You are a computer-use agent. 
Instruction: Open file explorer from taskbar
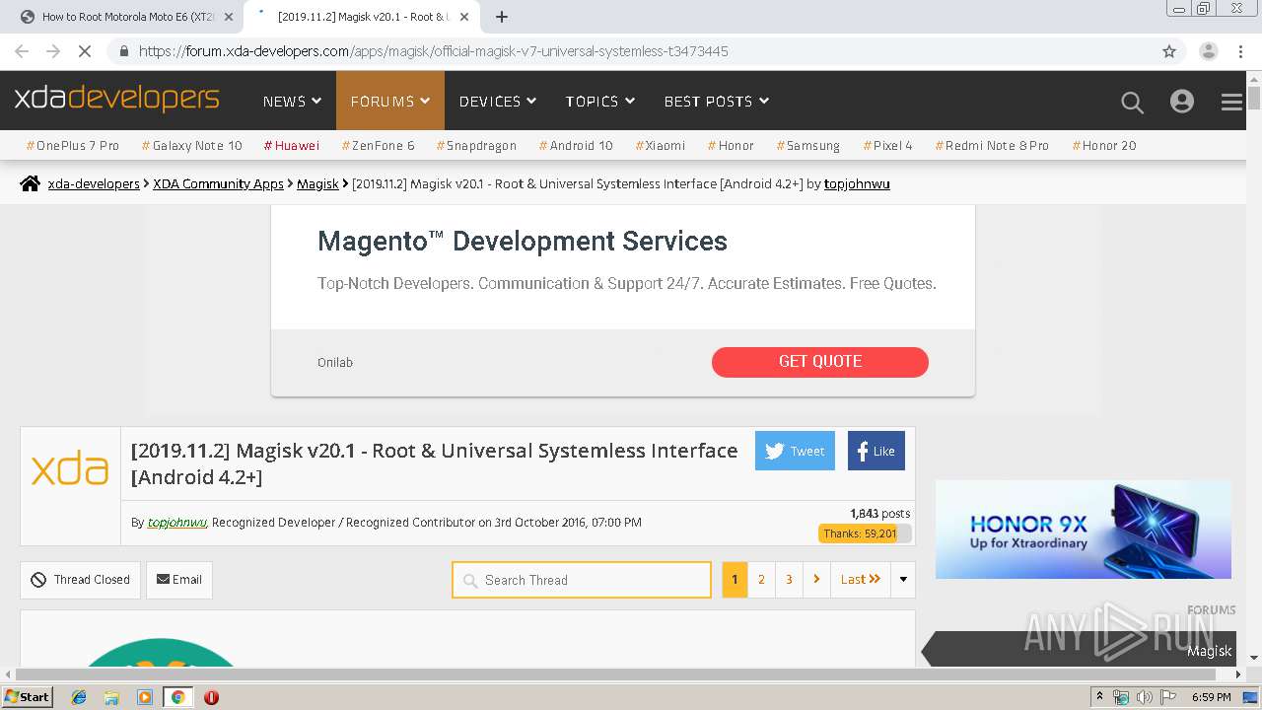[x=111, y=697]
